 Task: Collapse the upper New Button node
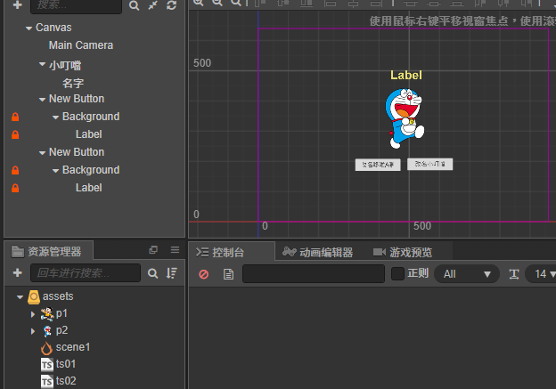42,100
